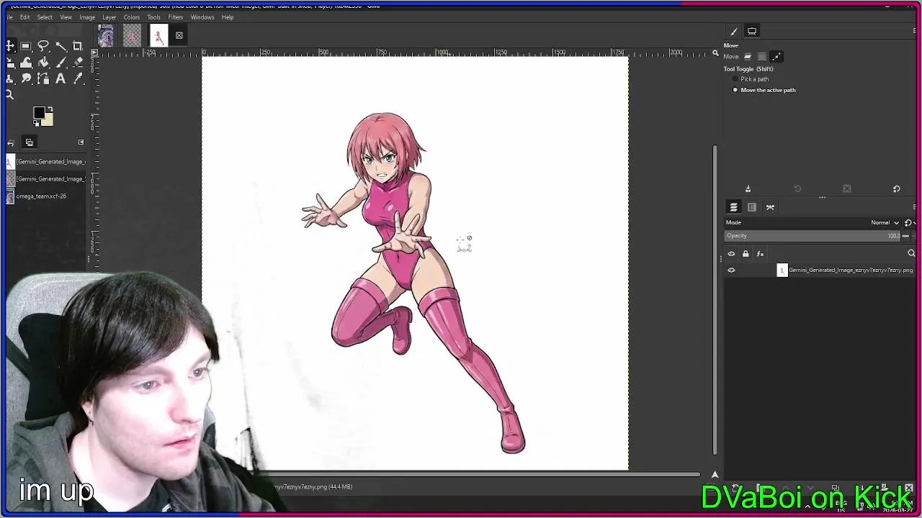
Task: Click the layer Opacity slider
Action: pos(812,236)
